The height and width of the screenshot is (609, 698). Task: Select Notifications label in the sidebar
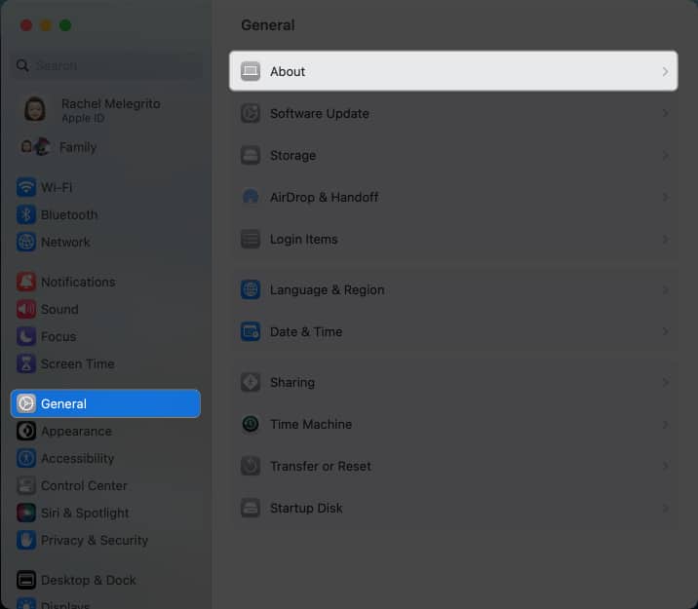point(78,282)
